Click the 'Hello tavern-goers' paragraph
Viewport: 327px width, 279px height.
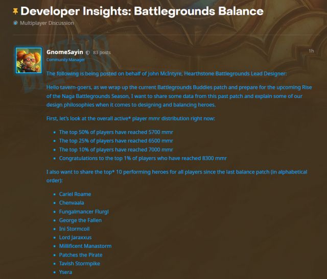(x=179, y=96)
